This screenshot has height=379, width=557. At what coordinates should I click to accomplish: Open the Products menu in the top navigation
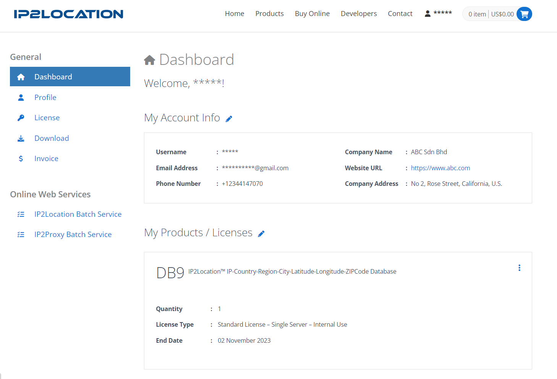(x=270, y=14)
